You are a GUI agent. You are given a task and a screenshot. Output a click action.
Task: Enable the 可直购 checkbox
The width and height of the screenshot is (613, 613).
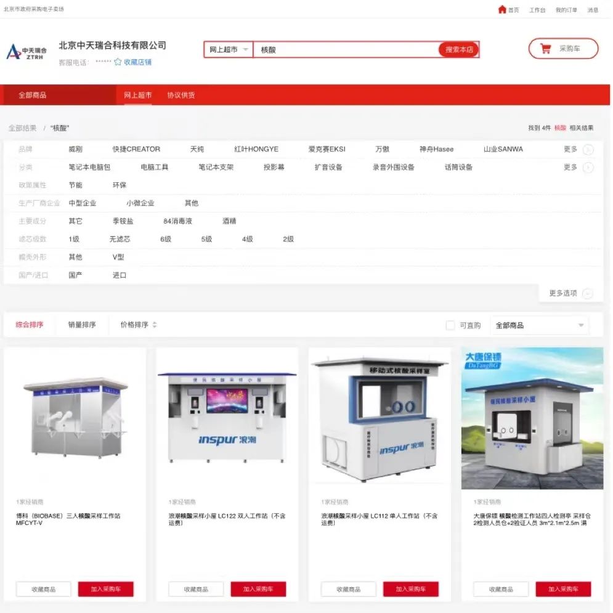[x=450, y=325]
